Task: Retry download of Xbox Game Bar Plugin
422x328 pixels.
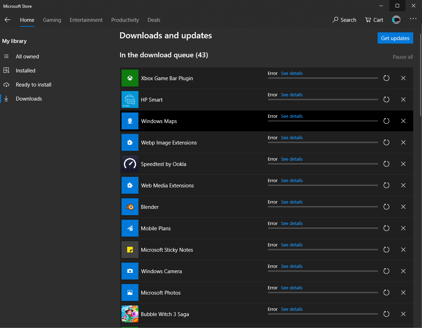Action: coord(386,78)
